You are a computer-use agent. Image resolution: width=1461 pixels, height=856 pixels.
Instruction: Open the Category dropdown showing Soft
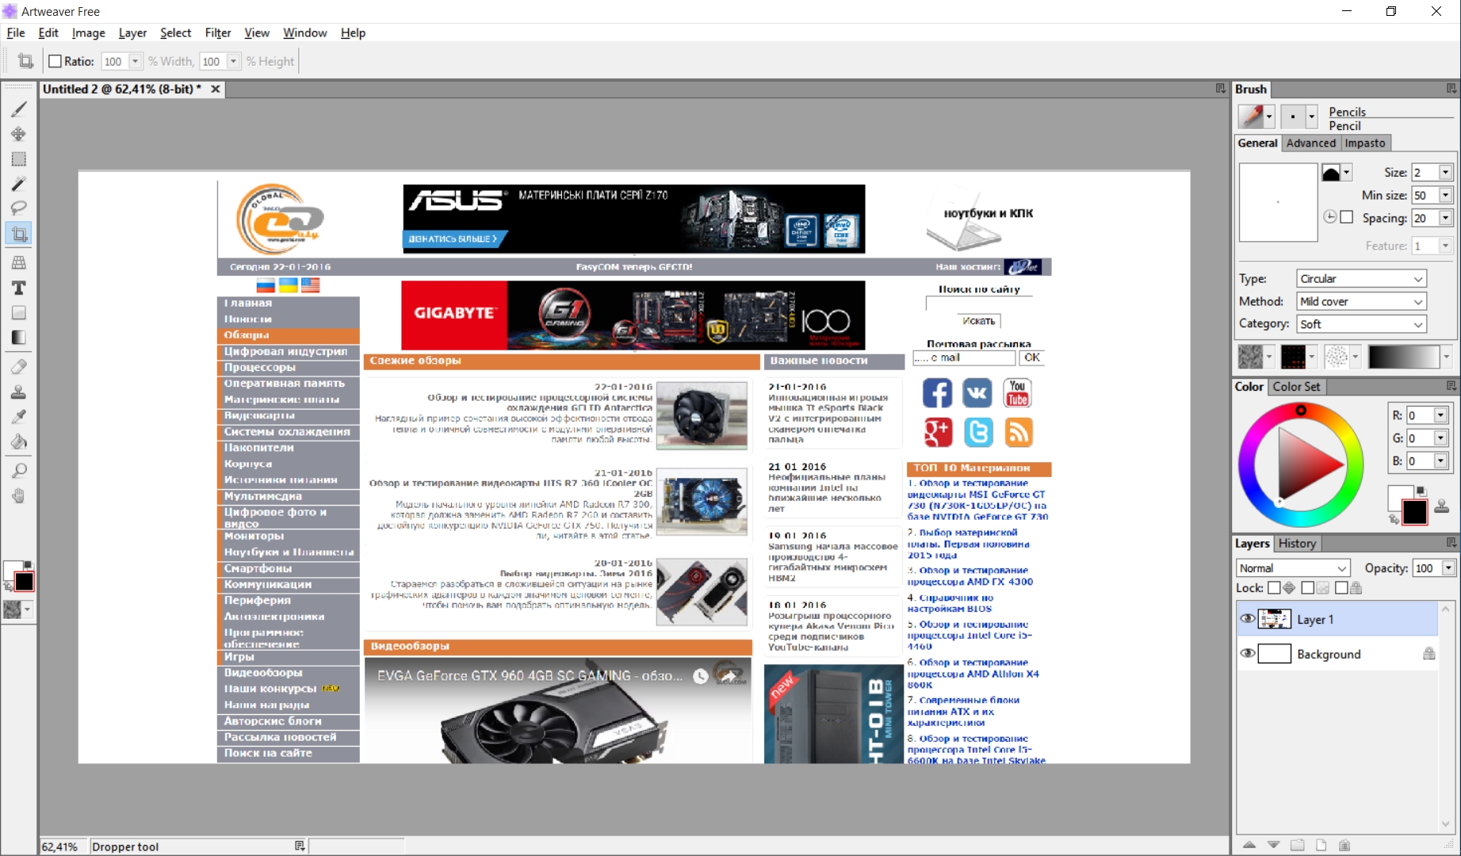pyautogui.click(x=1361, y=324)
